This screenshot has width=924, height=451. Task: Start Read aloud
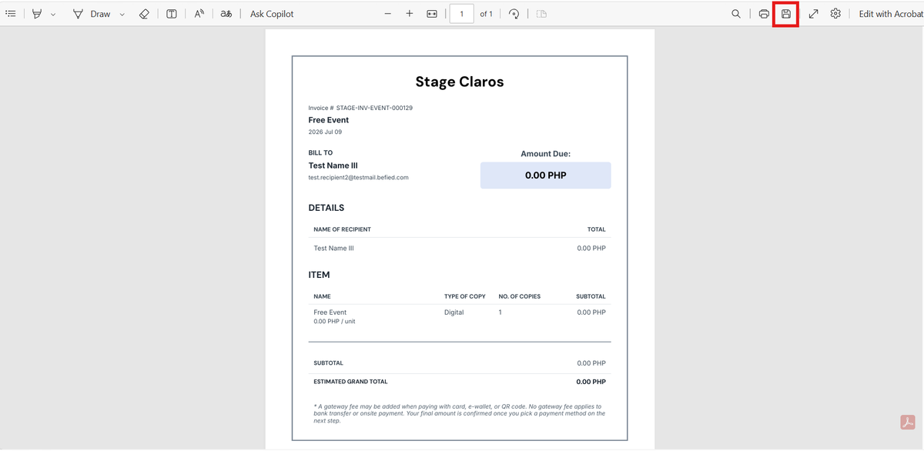199,14
